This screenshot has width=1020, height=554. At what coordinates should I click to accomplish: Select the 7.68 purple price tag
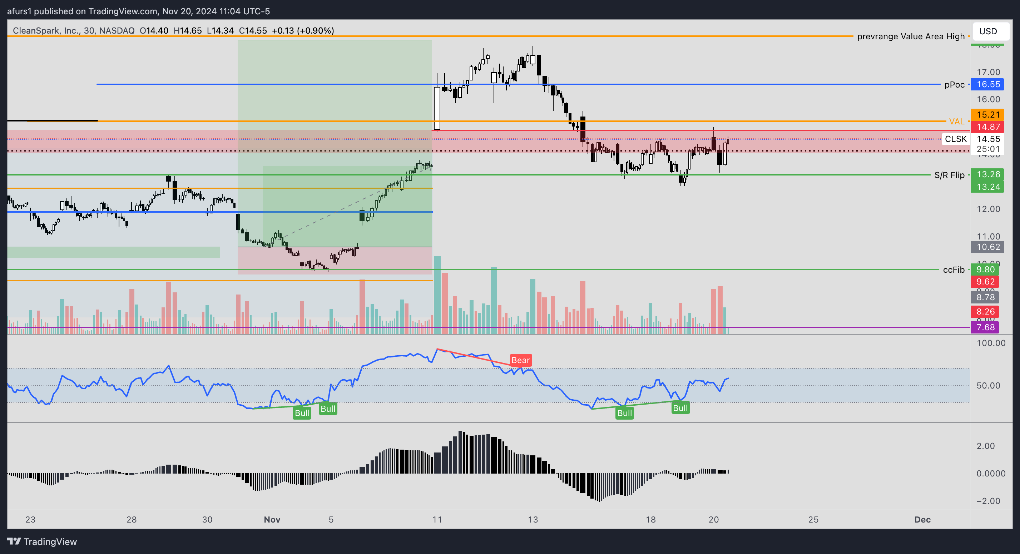[985, 327]
